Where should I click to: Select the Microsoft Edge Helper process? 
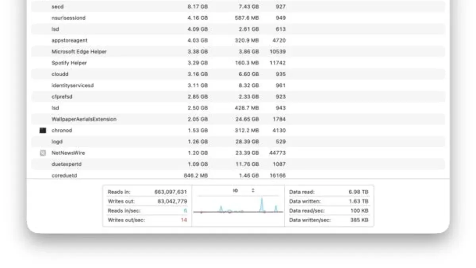[79, 52]
